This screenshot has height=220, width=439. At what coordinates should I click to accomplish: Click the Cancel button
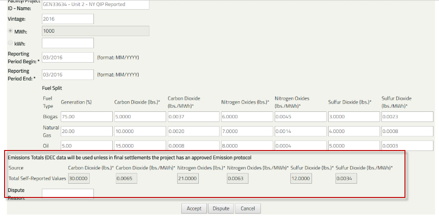[248, 208]
